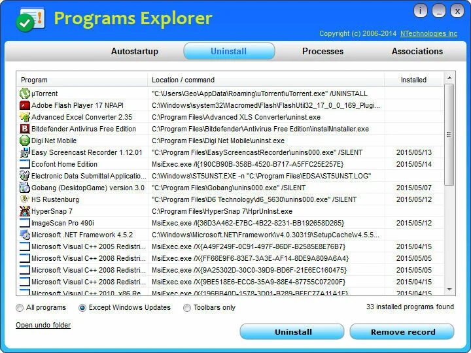This screenshot has width=471, height=353.
Task: Select the Toolbars only radio button
Action: pos(187,308)
